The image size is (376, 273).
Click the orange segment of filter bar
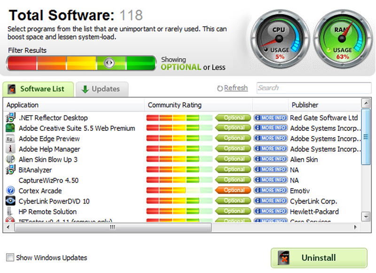pos(52,63)
